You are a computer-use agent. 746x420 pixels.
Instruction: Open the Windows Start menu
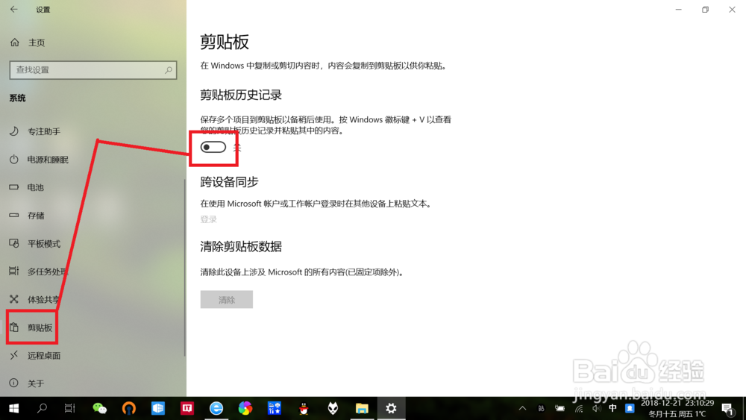[x=13, y=408]
